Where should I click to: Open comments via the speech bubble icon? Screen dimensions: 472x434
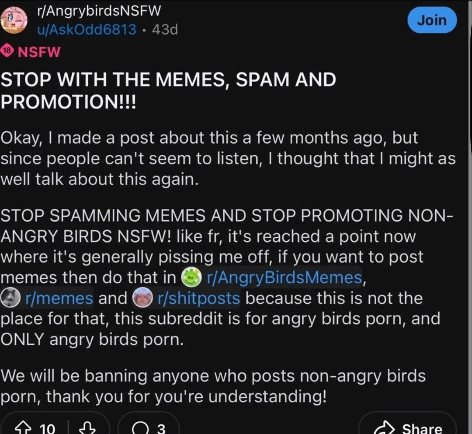[x=139, y=428]
